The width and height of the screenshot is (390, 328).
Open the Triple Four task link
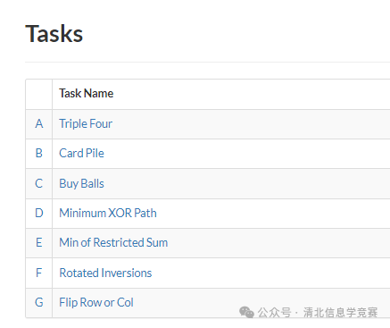[x=86, y=123]
